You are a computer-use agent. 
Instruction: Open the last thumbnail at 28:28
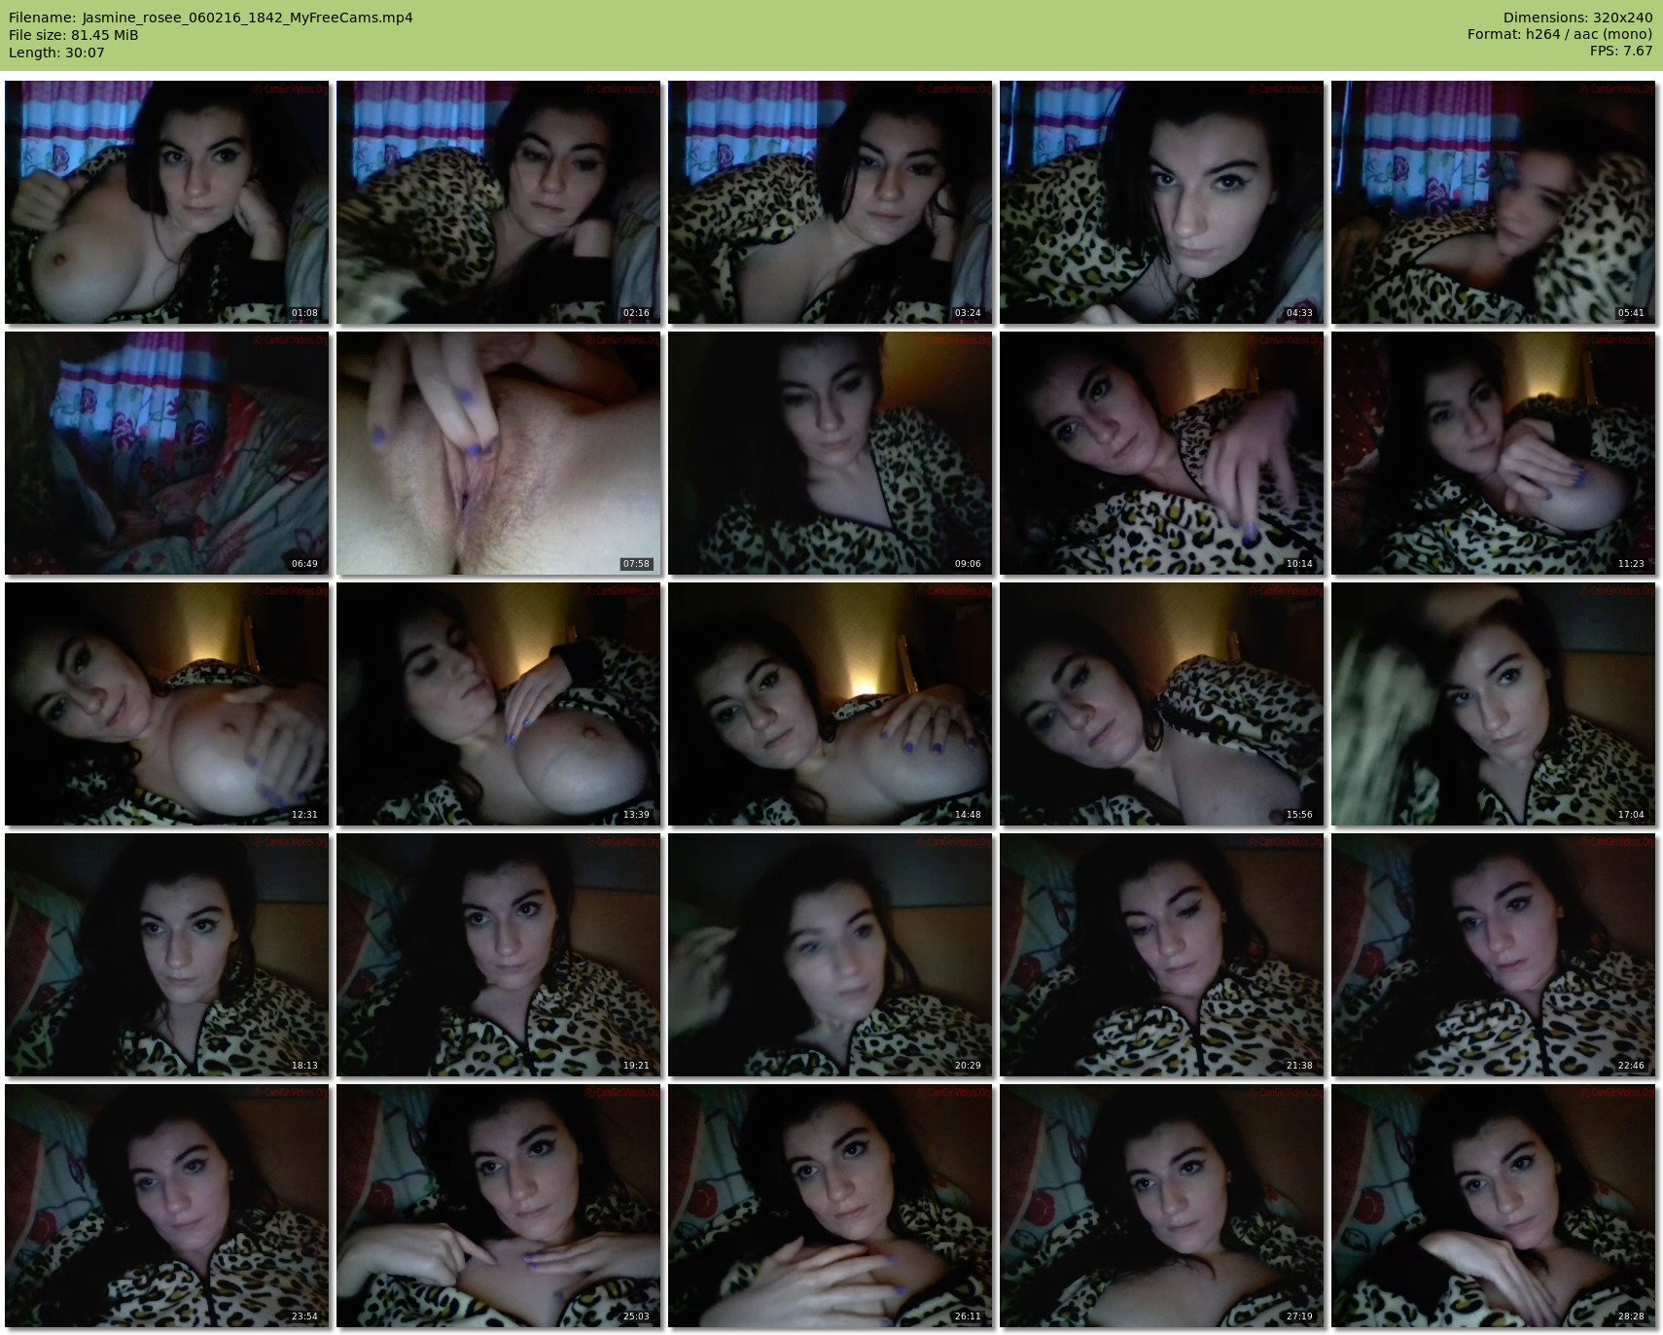click(x=1494, y=1206)
